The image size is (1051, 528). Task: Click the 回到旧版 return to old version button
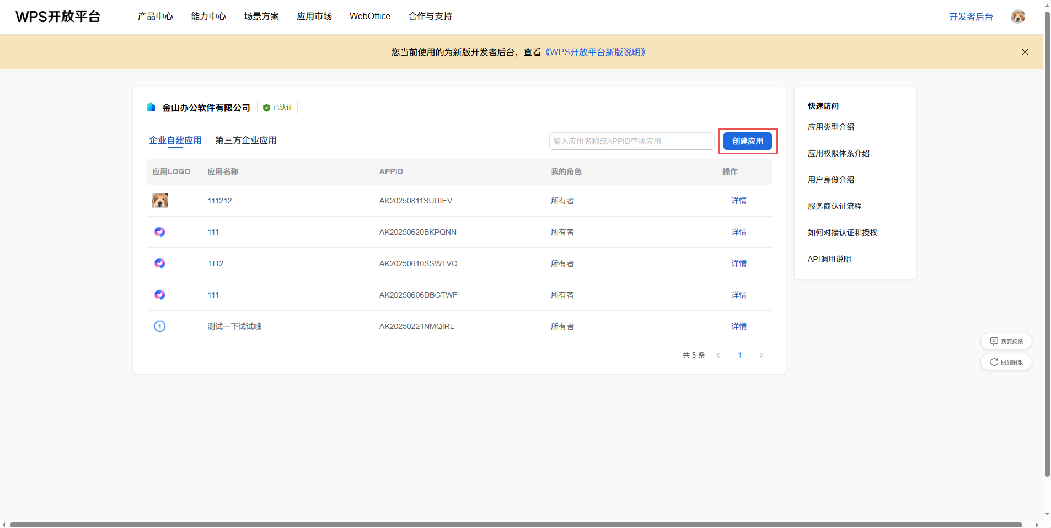click(1006, 362)
